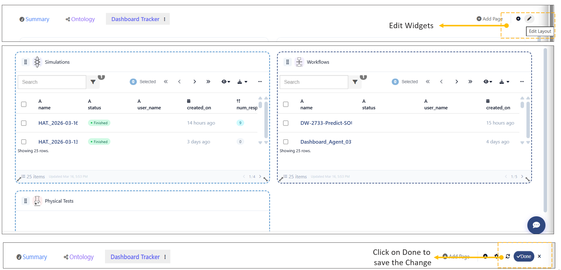This screenshot has width=561, height=270.
Task: Click the Workflows widget drag handle
Action: (288, 62)
